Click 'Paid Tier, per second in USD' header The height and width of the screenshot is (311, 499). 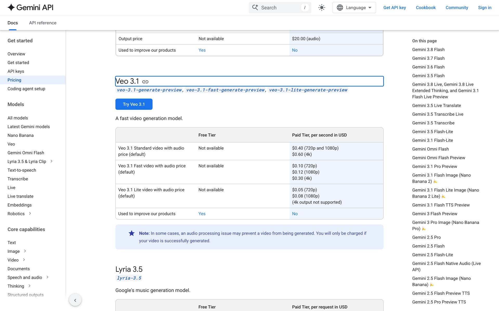[x=319, y=135]
